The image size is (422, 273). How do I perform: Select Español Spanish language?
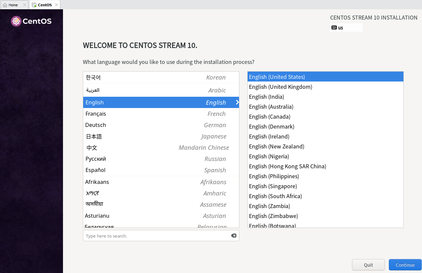[x=161, y=170]
